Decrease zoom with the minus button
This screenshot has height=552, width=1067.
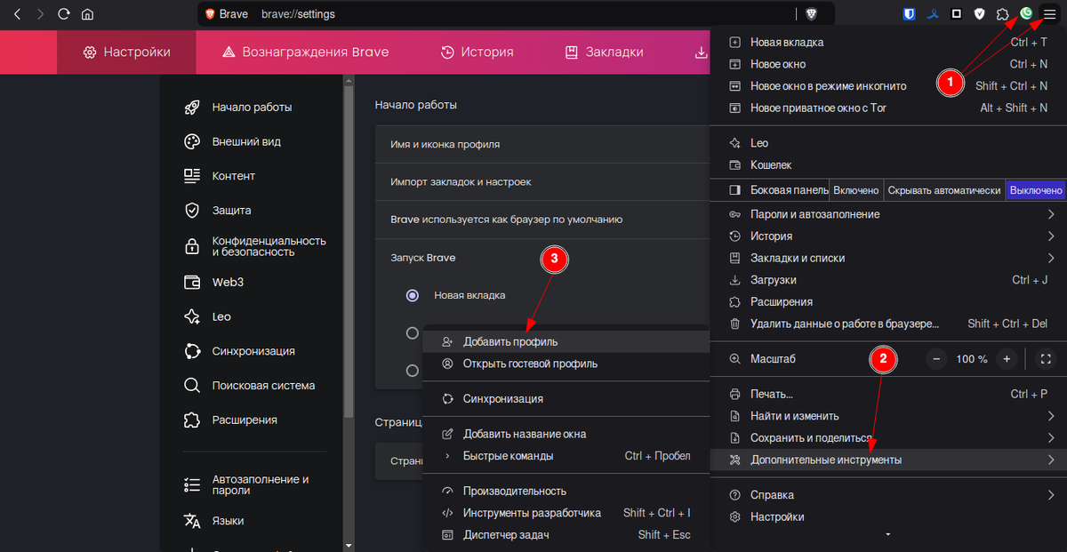936,359
